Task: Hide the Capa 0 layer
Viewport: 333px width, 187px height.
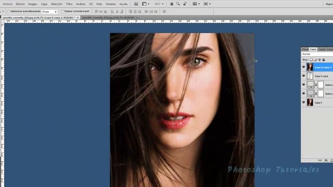Action: (x=303, y=102)
